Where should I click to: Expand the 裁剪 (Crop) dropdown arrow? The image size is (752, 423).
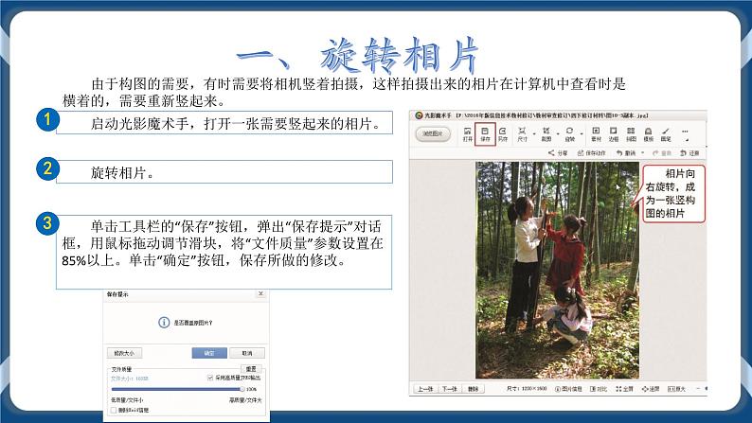pyautogui.click(x=558, y=134)
